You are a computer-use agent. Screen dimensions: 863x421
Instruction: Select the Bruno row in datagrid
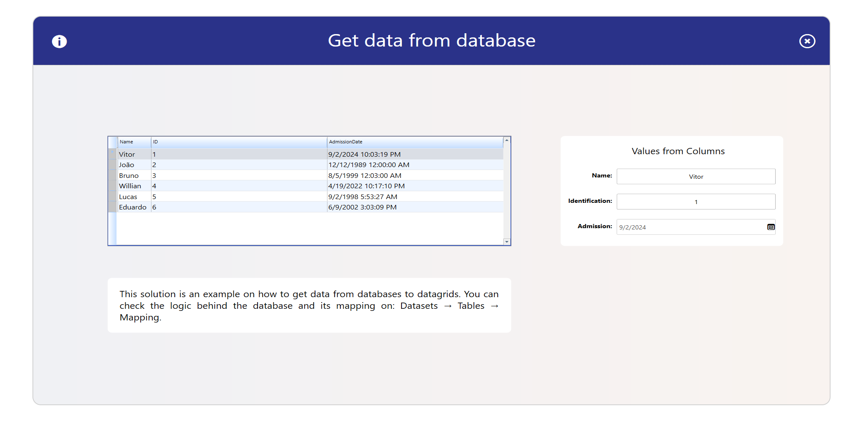click(129, 176)
